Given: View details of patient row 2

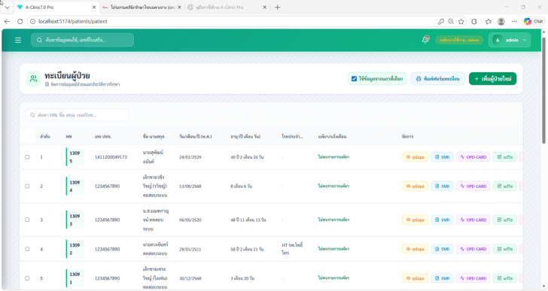Looking at the screenshot, I should (415, 186).
